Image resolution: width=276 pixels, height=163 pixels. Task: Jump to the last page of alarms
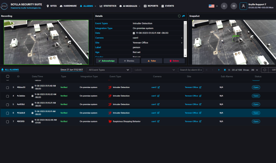pyautogui.click(x=225, y=70)
